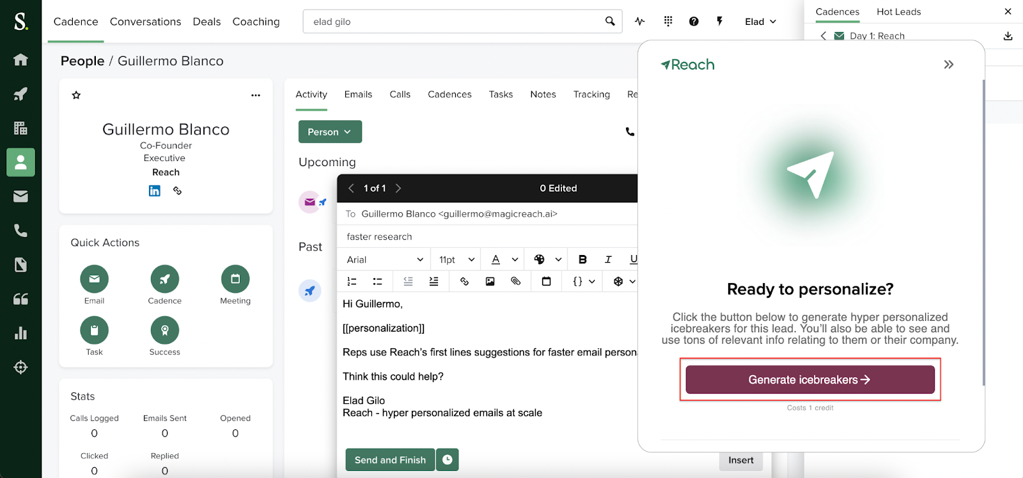Open the 11pt font size dropdown
This screenshot has height=478, width=1023.
coord(457,259)
